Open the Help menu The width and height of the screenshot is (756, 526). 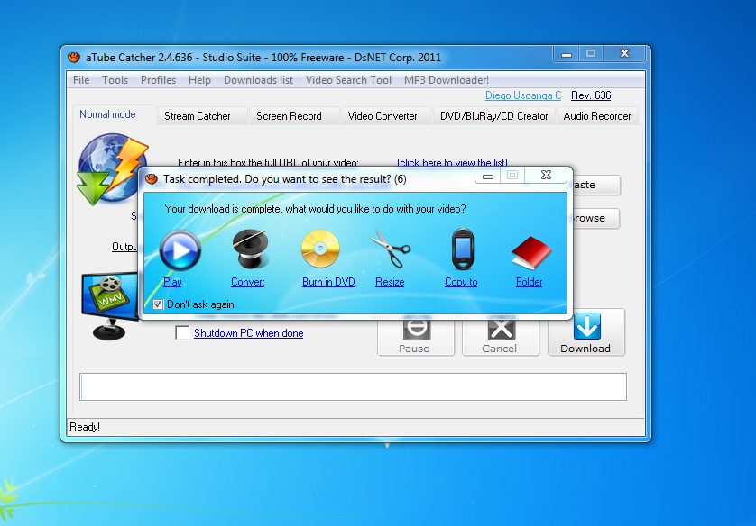pyautogui.click(x=199, y=80)
